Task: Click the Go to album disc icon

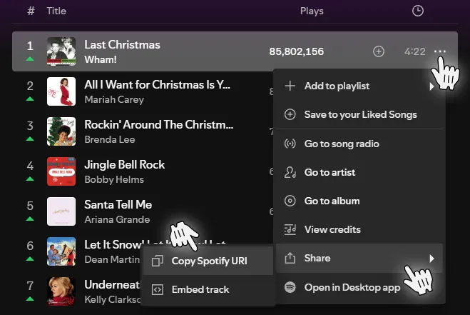Action: coord(290,201)
